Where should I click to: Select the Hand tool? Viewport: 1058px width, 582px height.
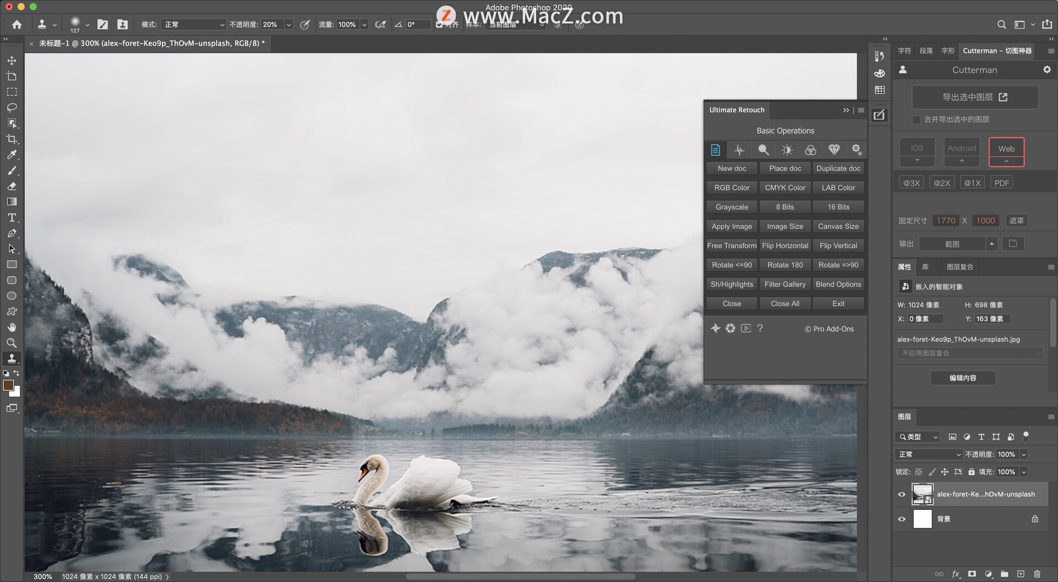tap(12, 327)
